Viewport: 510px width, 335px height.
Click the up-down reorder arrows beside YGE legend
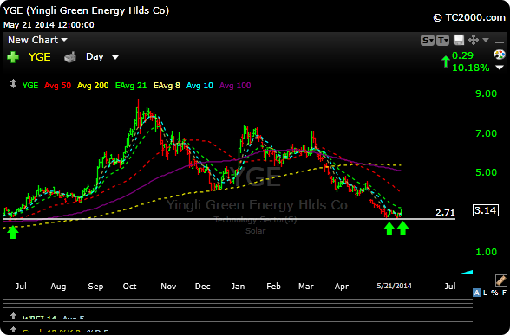13,84
